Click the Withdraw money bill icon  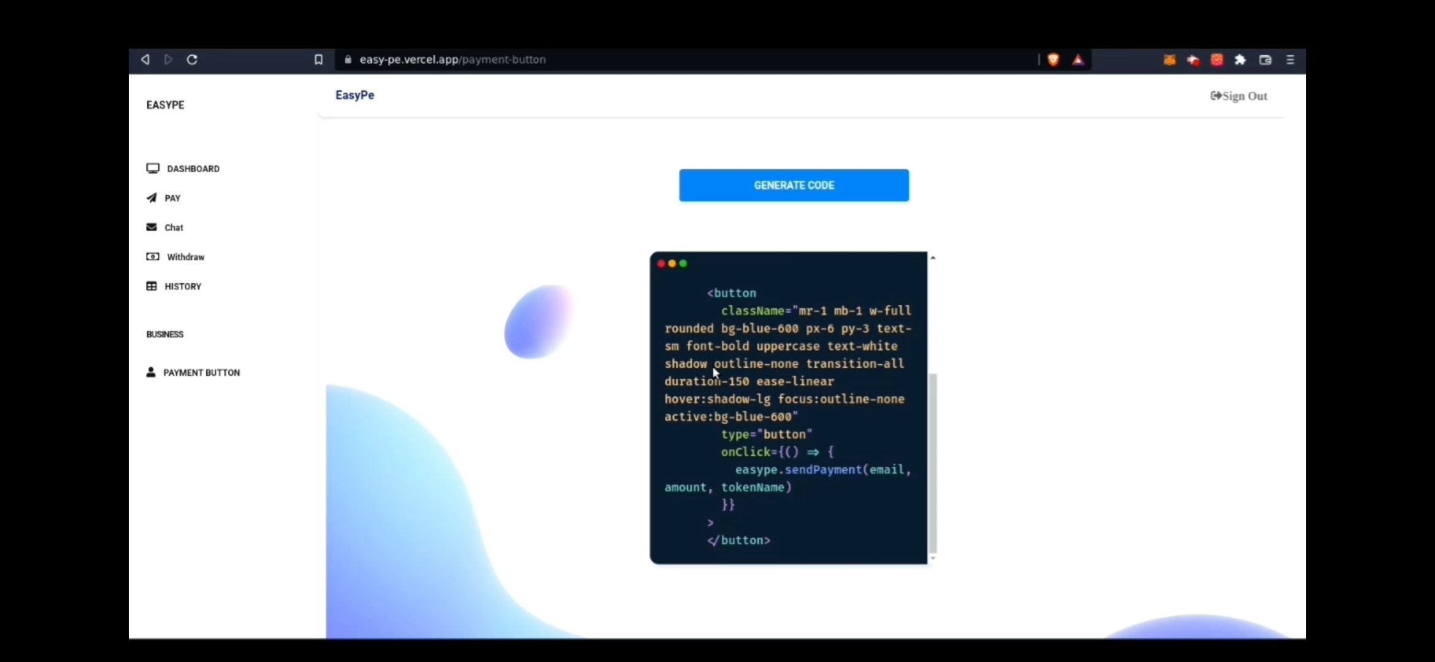(x=153, y=256)
